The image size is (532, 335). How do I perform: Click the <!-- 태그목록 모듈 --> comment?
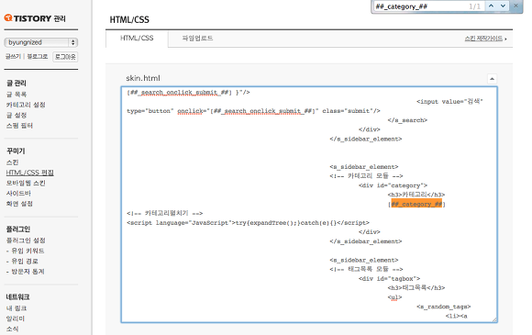(x=366, y=270)
